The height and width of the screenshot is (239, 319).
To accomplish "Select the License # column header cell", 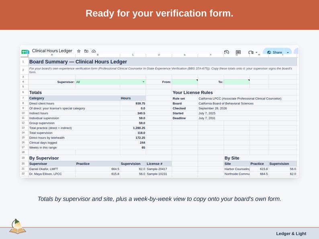I will tap(159, 164).
